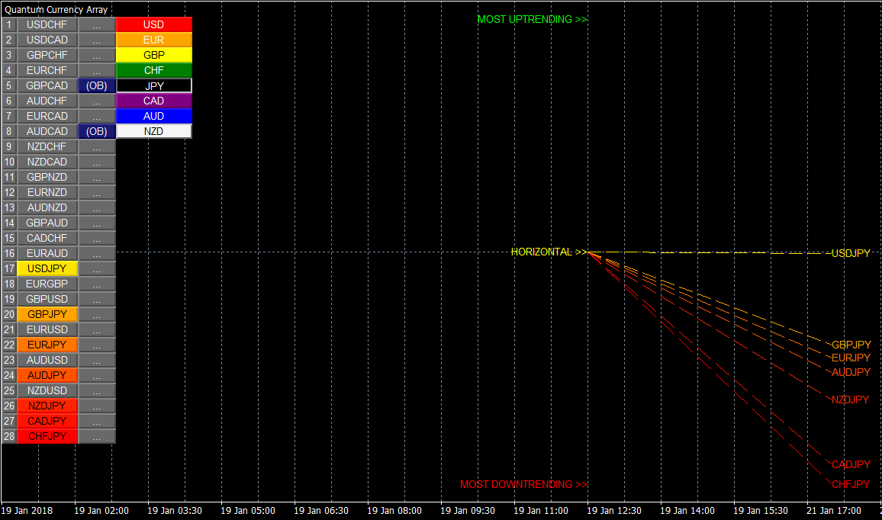Open the CHFJPY pair at row 28

coord(47,436)
